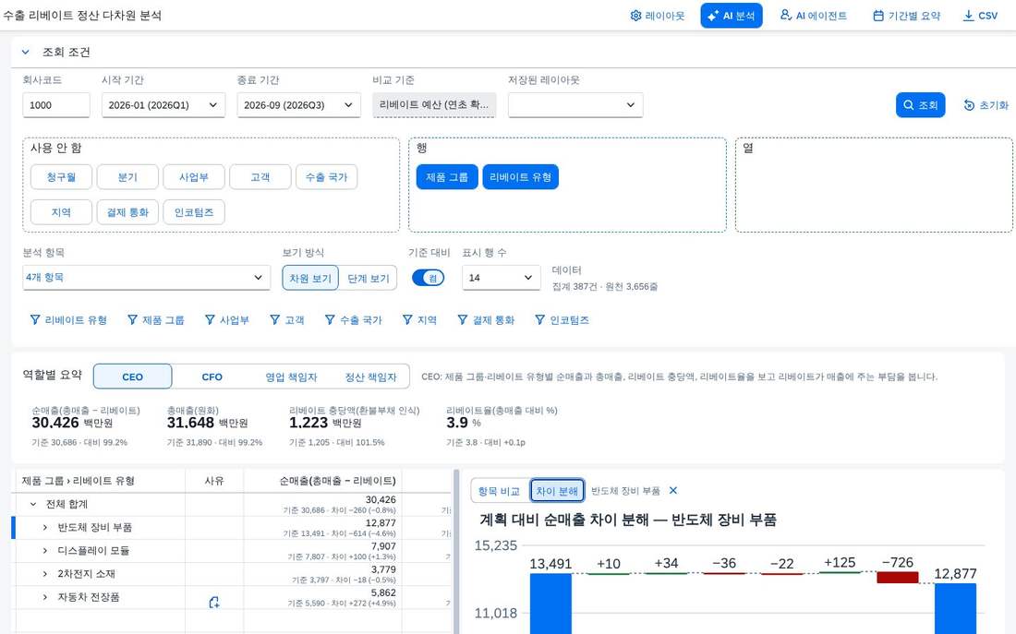Open the 고객 filter
This screenshot has height=634, width=1016.
(x=287, y=320)
